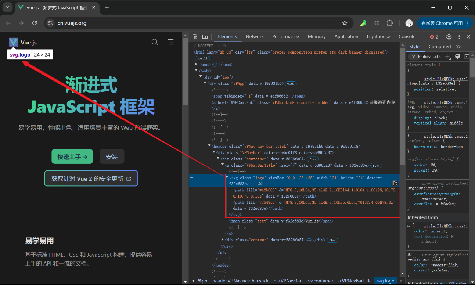Open the style.BIrQESkj.css:1 link for .logo rule
475x285 pixels.
click(x=446, y=79)
